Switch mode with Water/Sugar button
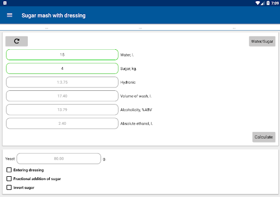Viewport: 280px width, 197px height. tap(262, 41)
